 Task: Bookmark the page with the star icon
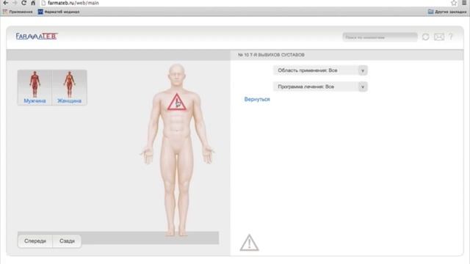tap(454, 3)
